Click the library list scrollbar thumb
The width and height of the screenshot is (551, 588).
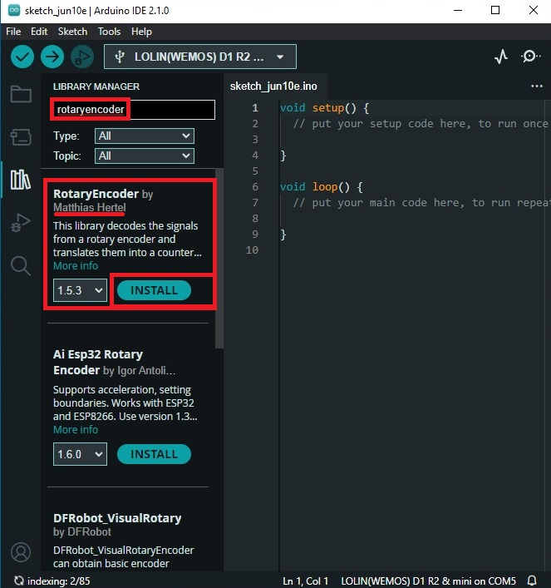[x=219, y=259]
